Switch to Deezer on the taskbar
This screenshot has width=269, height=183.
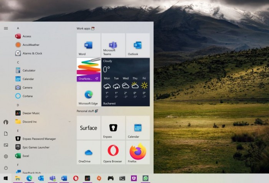pyautogui.click(x=88, y=178)
